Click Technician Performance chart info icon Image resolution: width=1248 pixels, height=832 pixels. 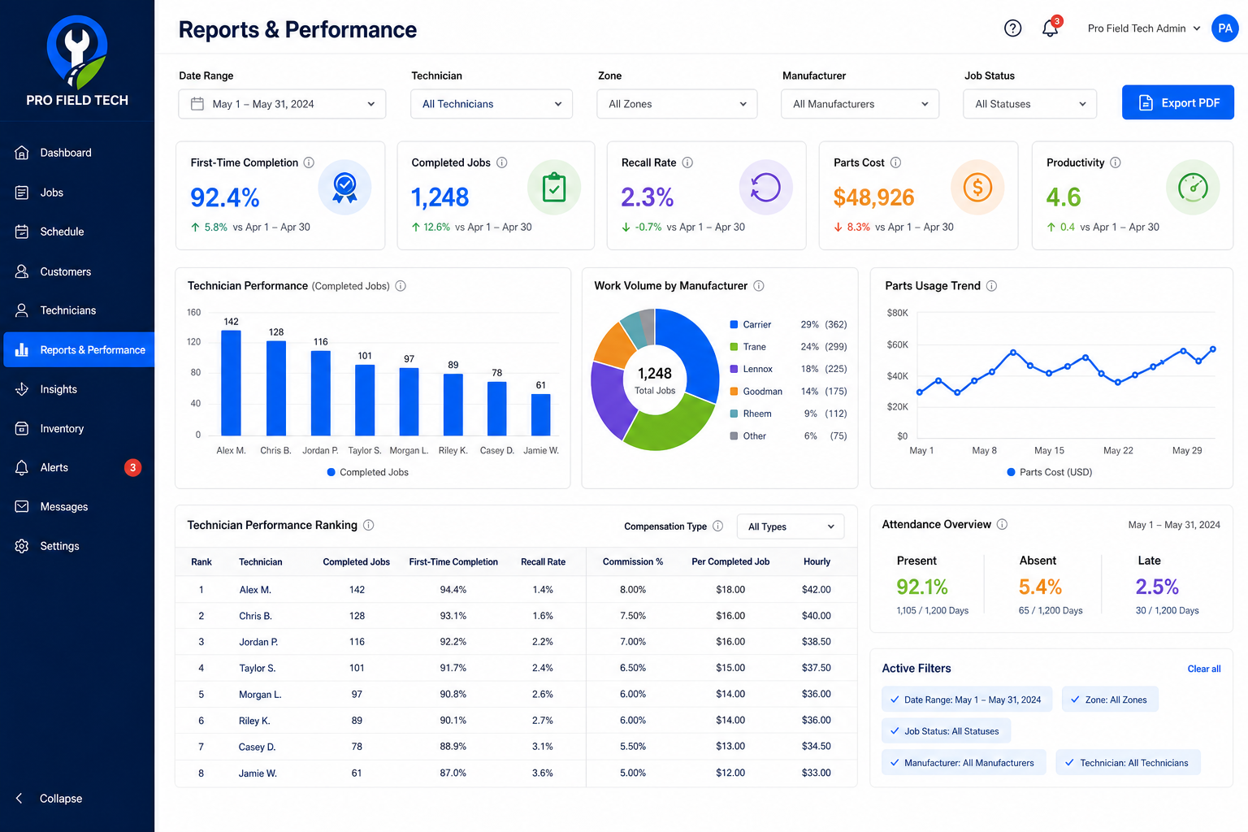(x=401, y=286)
